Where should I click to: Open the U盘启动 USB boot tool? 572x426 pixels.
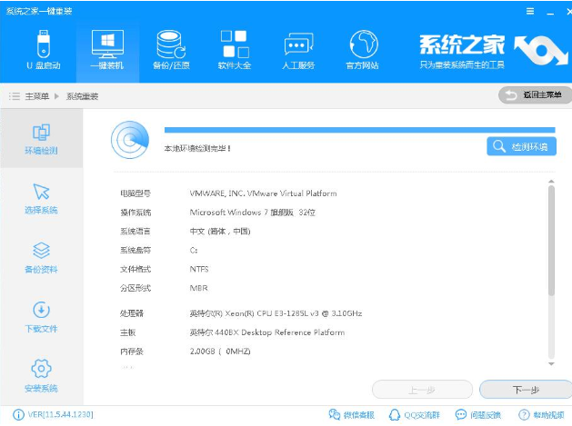[x=44, y=49]
